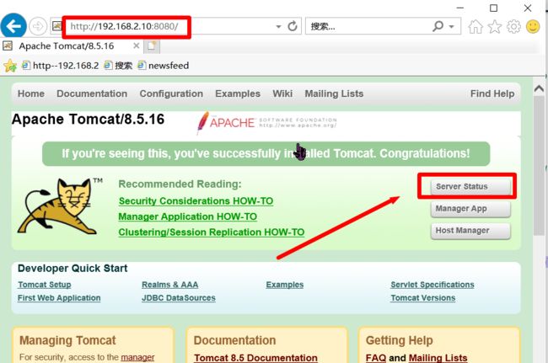The width and height of the screenshot is (548, 363).
Task: Open the Tomcat Versions link
Action: click(x=423, y=298)
